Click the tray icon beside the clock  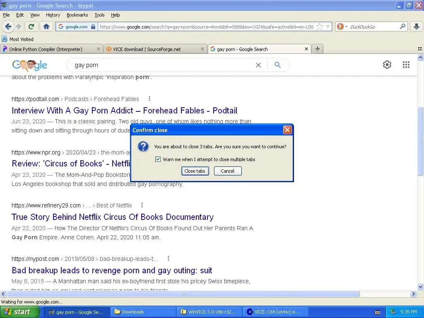pos(393,312)
